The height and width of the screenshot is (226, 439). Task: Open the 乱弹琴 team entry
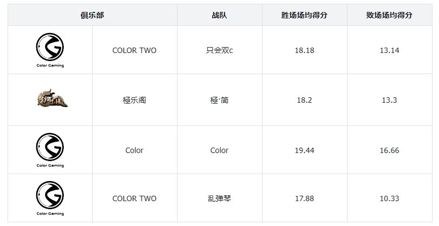coord(219,198)
